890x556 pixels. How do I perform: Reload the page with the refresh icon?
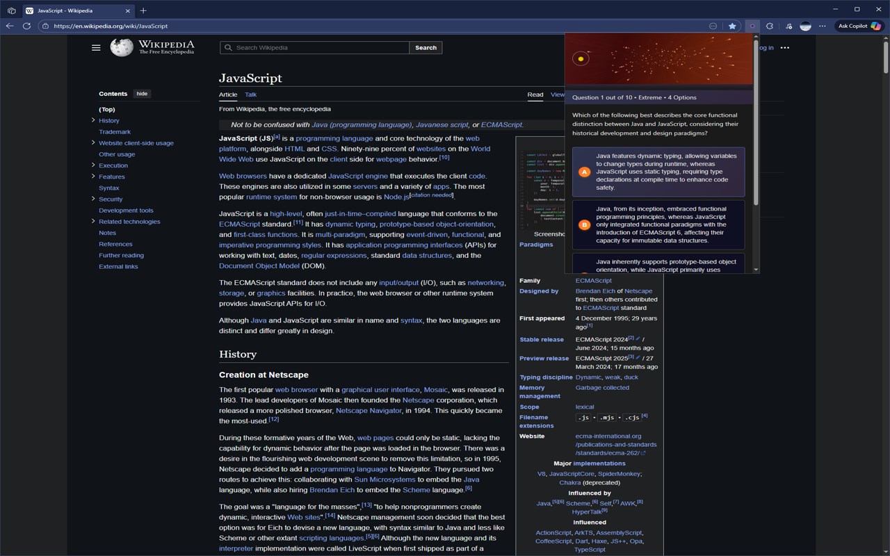[x=26, y=26]
